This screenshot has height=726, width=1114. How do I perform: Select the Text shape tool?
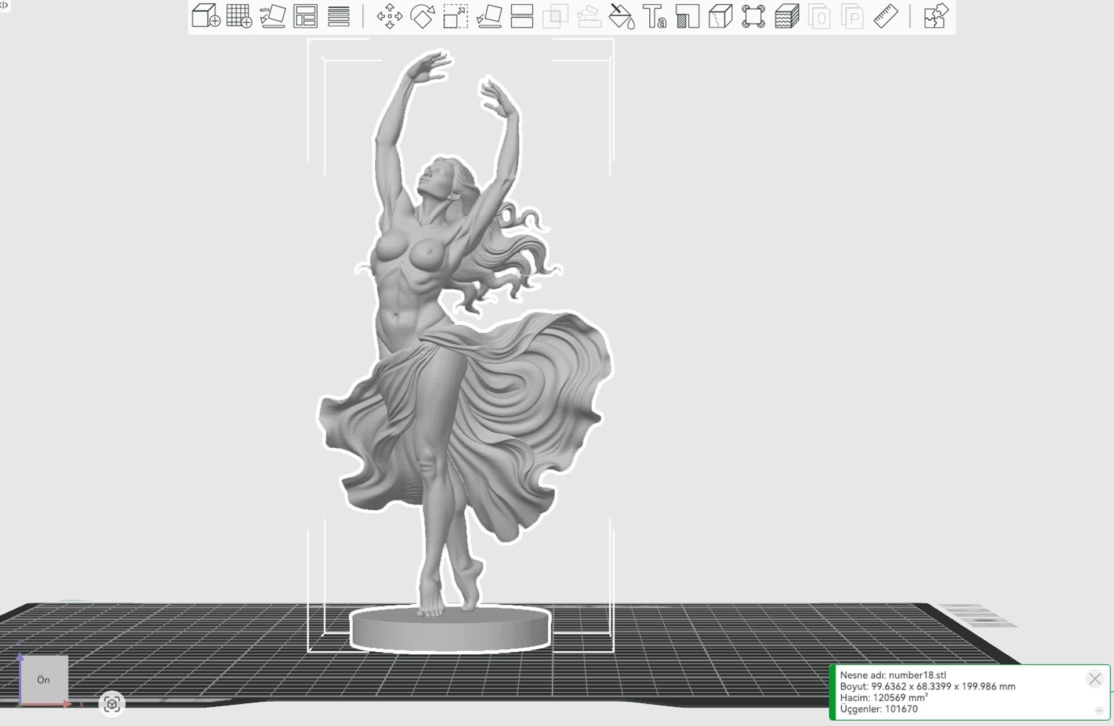(x=654, y=16)
